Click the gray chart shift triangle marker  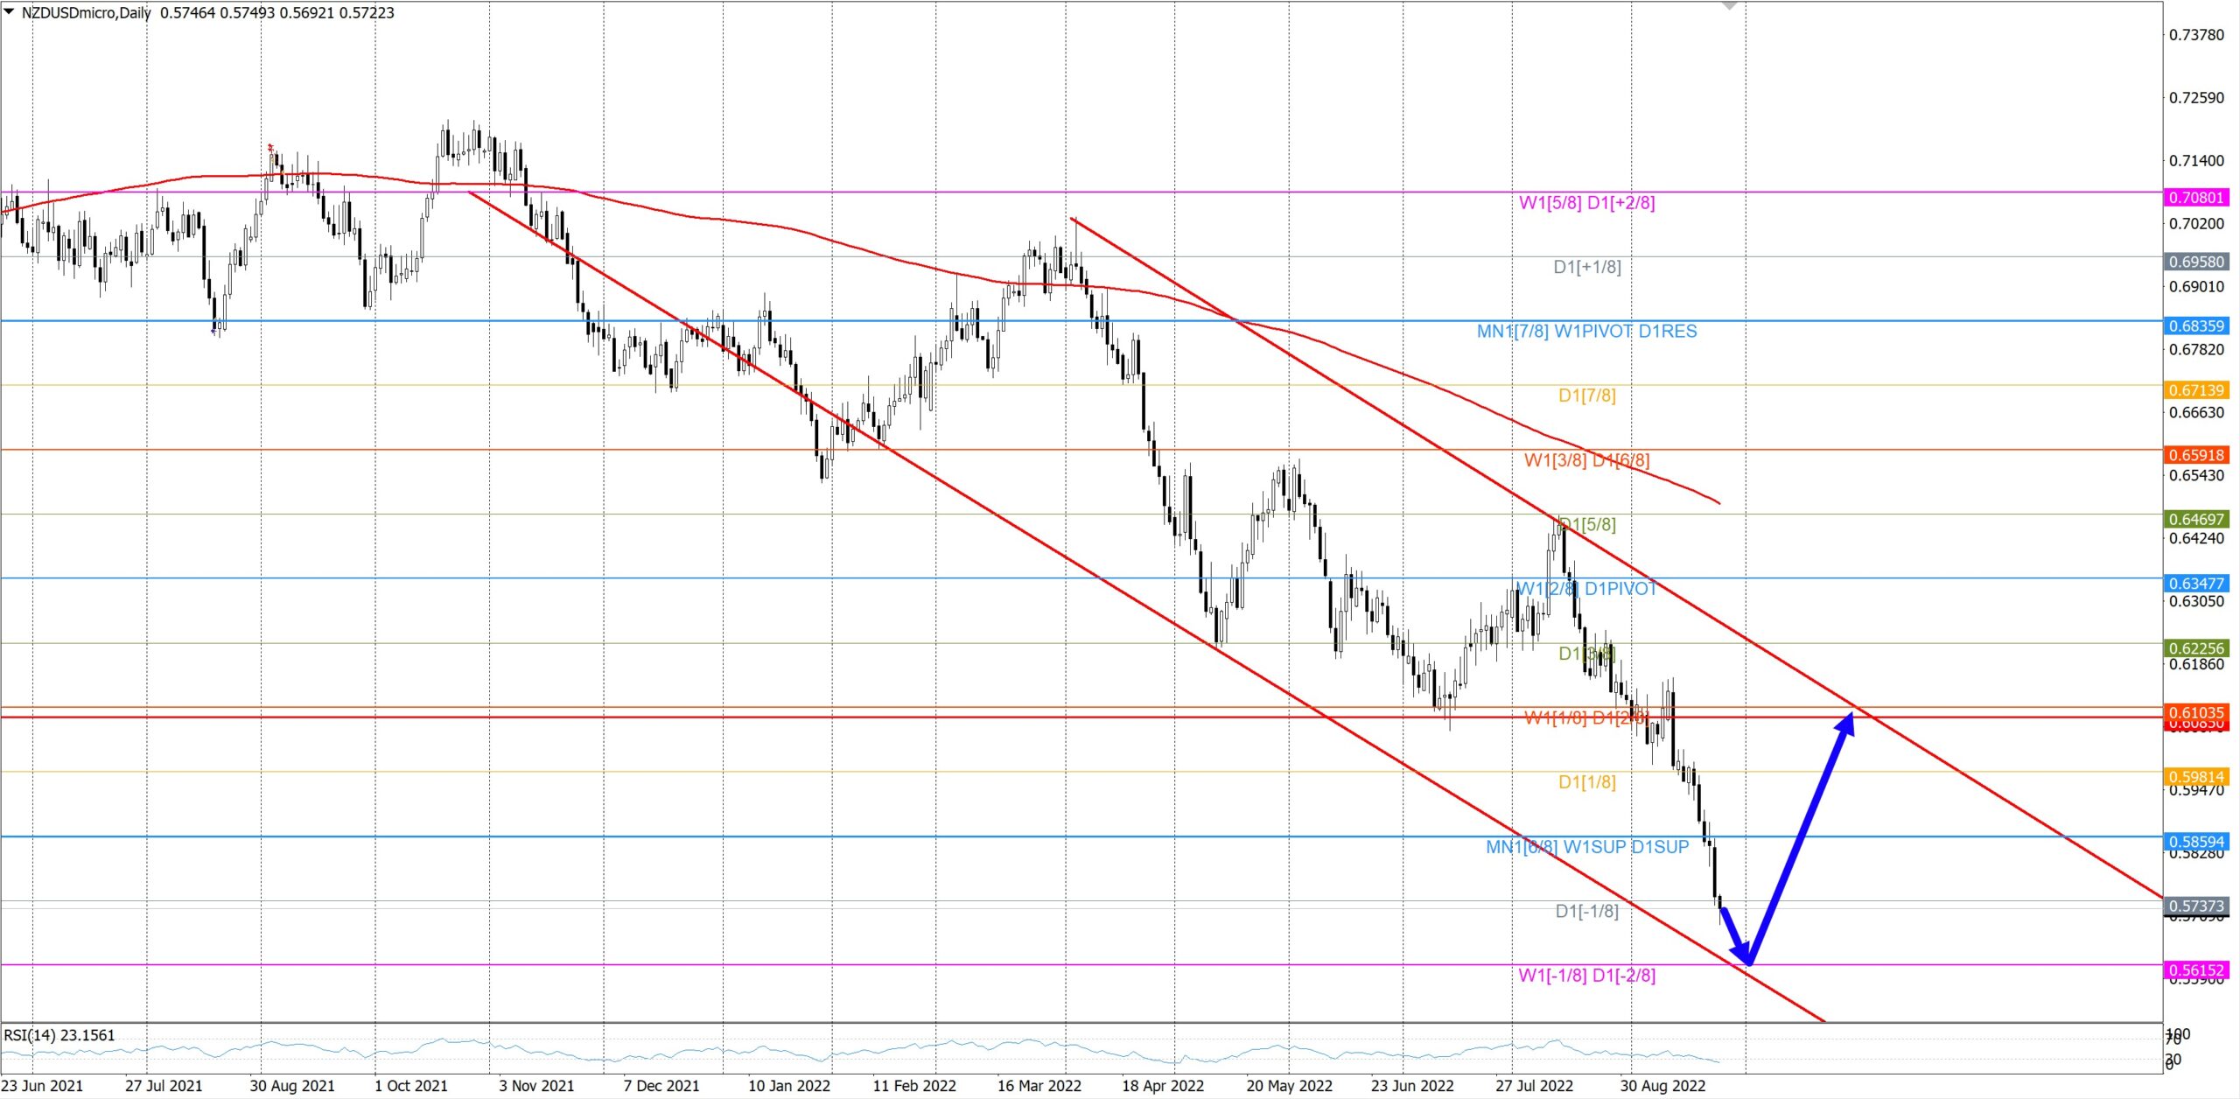(x=1729, y=6)
